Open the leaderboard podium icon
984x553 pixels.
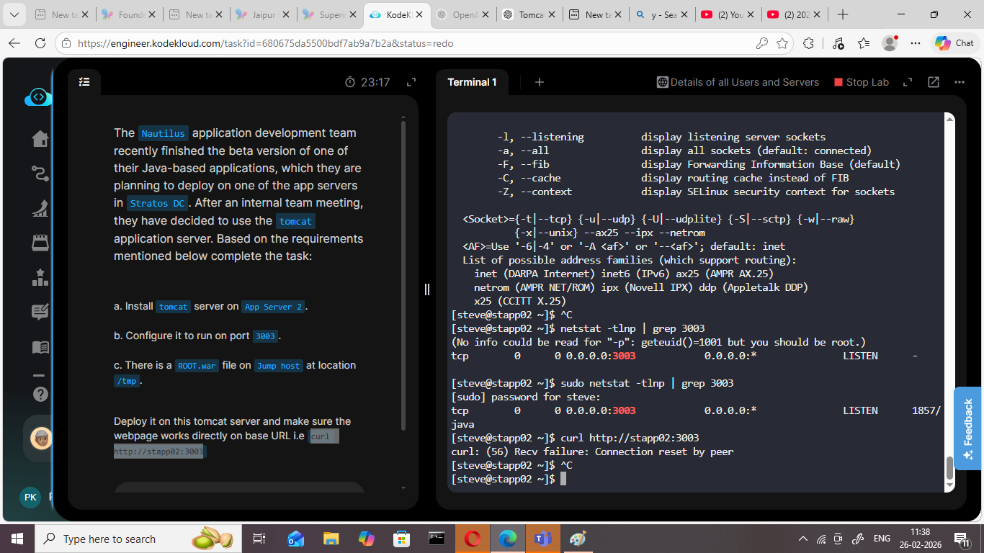tap(40, 277)
